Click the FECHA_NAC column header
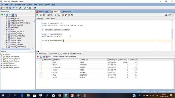175x98 pixels. (113, 60)
